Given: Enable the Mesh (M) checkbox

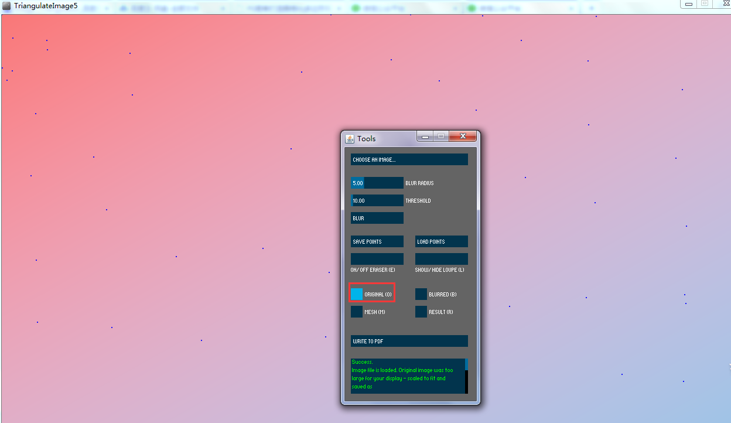Looking at the screenshot, I should (357, 312).
